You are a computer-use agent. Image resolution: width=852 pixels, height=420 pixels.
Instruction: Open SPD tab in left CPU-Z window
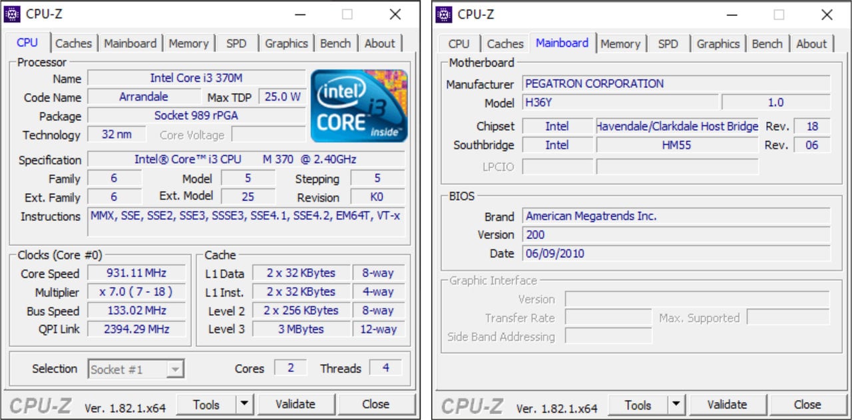(236, 43)
